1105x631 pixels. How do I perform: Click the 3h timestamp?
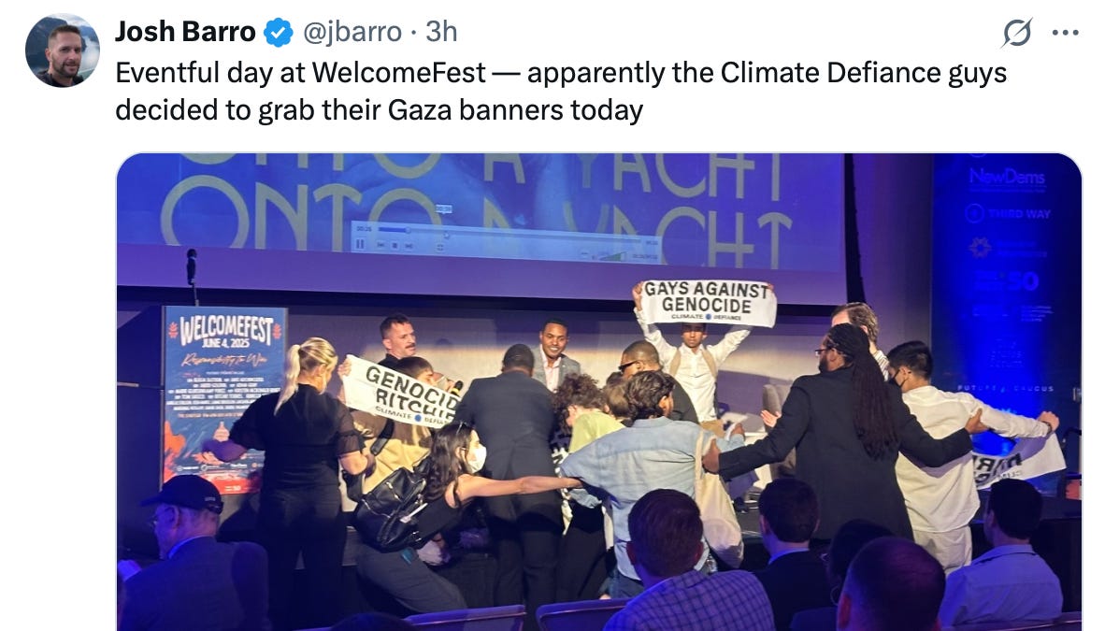coord(441,32)
